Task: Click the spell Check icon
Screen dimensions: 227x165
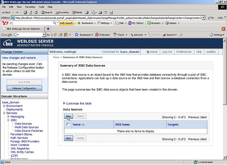Action: [x=115, y=34]
